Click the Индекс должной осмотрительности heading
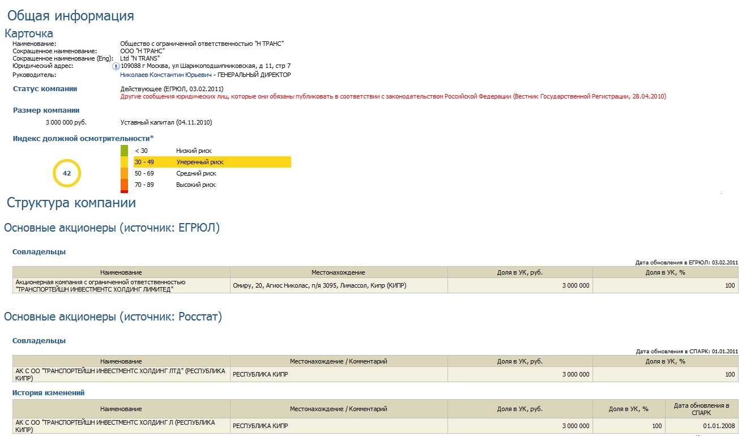The width and height of the screenshot is (746, 436). [83, 138]
